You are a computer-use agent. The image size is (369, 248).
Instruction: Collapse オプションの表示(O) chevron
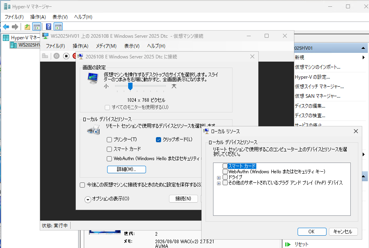(88, 200)
